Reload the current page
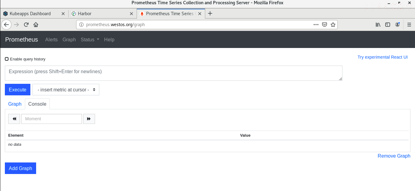This screenshot has width=415, height=191. click(26, 25)
